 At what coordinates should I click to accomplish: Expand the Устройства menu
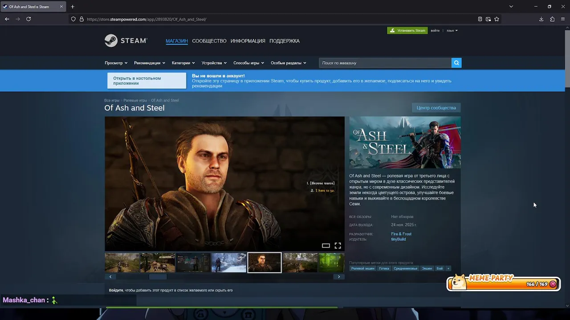[214, 63]
